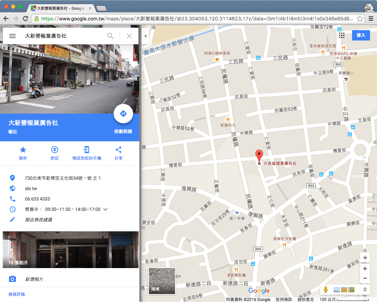The image size is (377, 302).
Task: Open the hamburger menu in search panel
Action: pyautogui.click(x=12, y=36)
